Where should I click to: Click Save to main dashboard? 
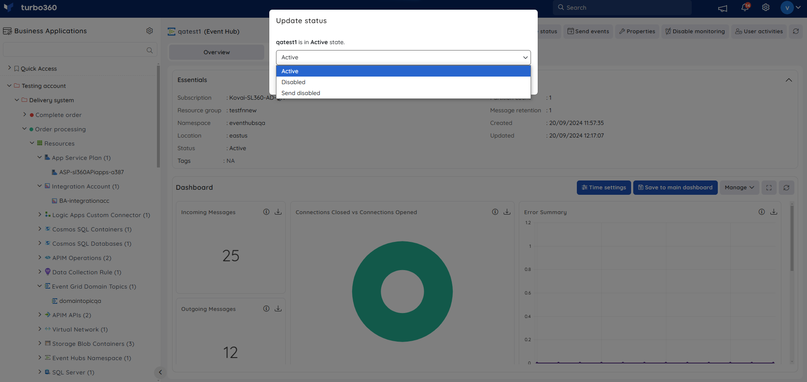[x=675, y=188]
